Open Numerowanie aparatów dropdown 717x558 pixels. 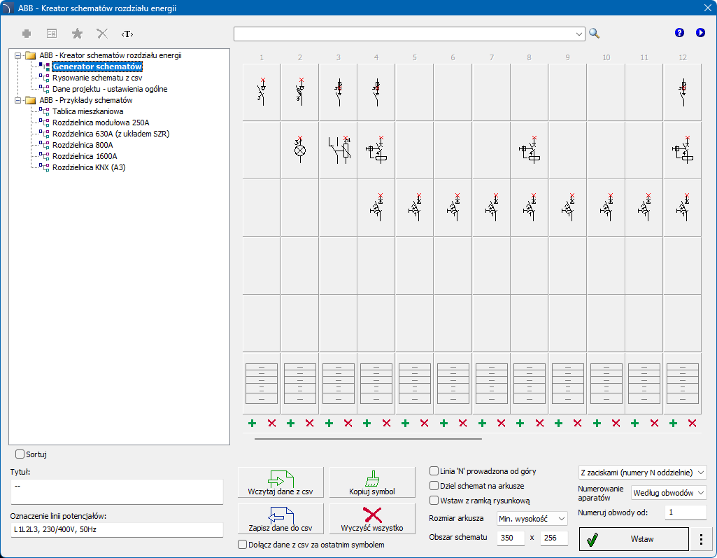668,493
